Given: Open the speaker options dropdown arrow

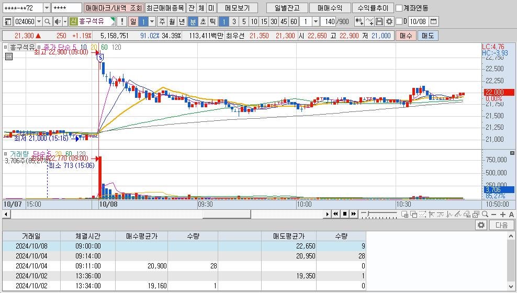Looking at the screenshot, I should point(65,21).
